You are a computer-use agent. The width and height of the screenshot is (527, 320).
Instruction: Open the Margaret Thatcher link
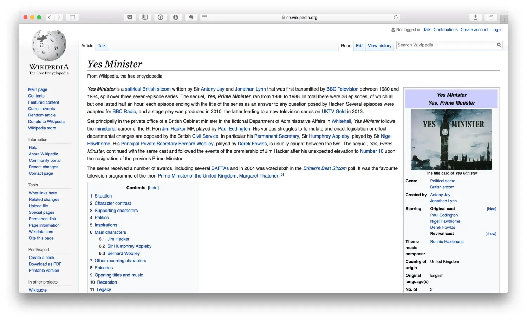259,176
